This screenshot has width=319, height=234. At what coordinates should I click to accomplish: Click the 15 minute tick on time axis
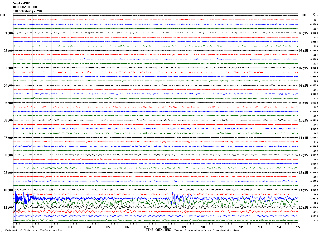[298, 227]
